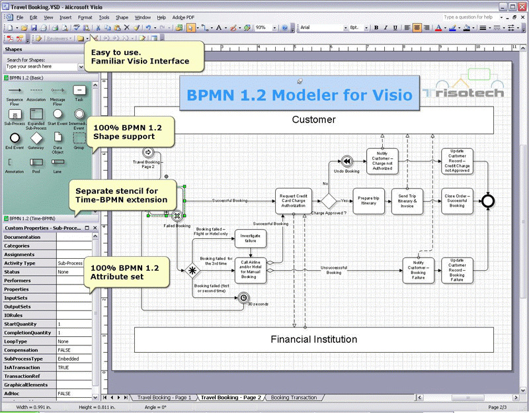Toggle center text alignment
Screen dimensions: 529x413
(x=417, y=28)
